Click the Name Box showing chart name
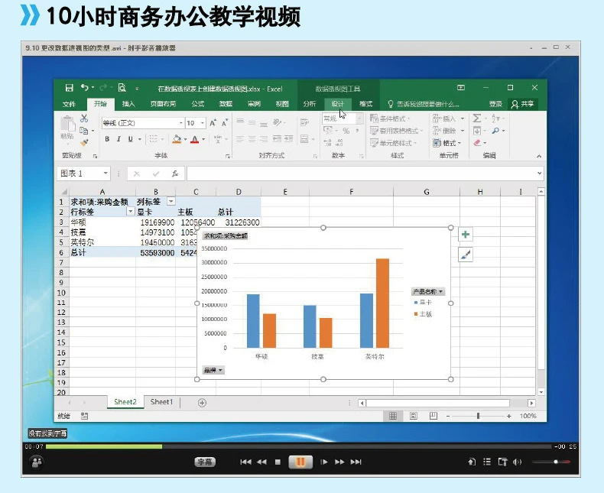The height and width of the screenshot is (493, 604). (x=83, y=174)
